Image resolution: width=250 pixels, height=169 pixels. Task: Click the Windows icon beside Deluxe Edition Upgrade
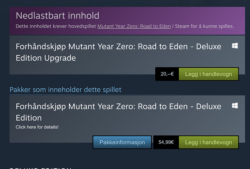coord(235,46)
